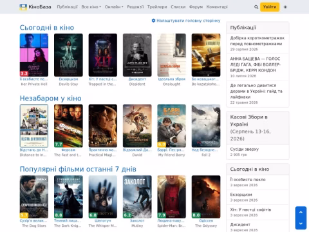Open the My Friend Barry poster
This screenshot has height=232, width=309.
click(172, 126)
